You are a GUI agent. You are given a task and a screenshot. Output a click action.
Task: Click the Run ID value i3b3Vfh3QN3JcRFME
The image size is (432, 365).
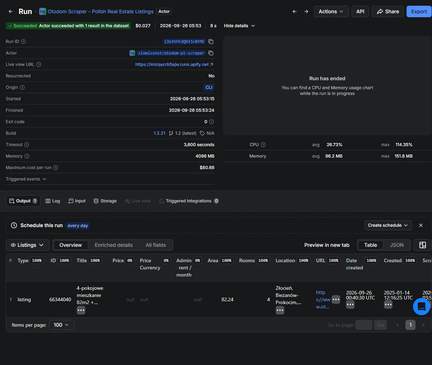[x=184, y=42]
